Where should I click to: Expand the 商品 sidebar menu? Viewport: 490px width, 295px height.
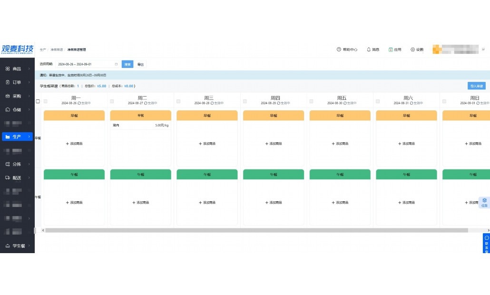pos(17,69)
